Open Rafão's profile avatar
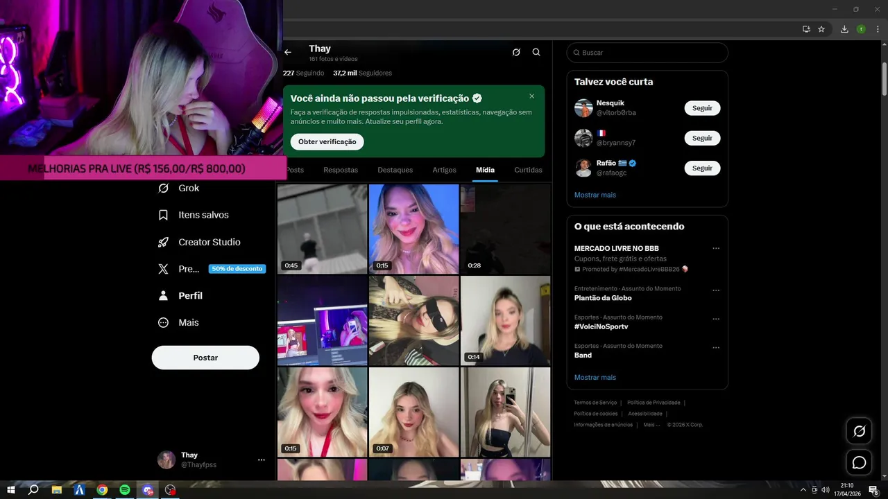 click(583, 168)
